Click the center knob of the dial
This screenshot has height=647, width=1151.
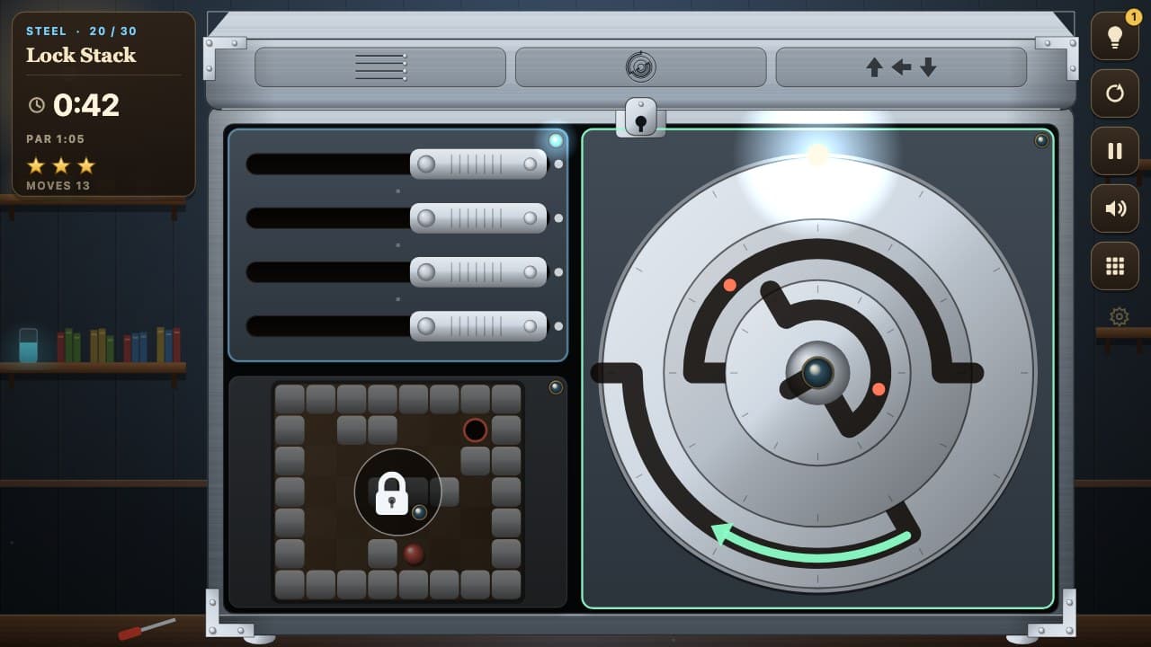pos(817,372)
